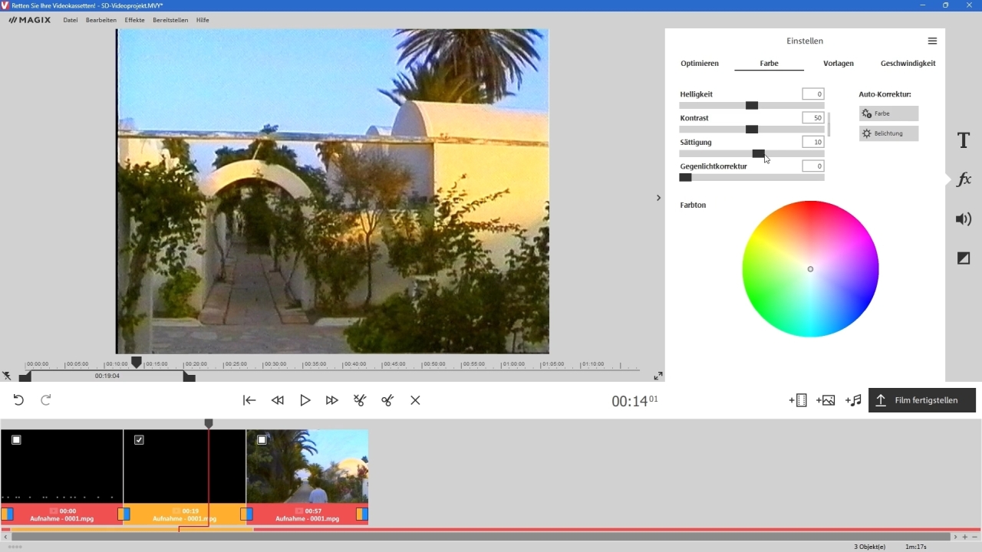This screenshot has height=552, width=982.
Task: Open the audio volume settings icon
Action: [x=964, y=219]
